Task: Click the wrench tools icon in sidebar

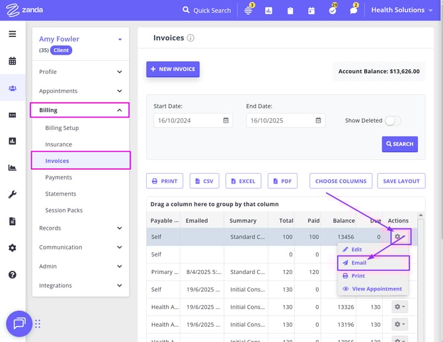Action: (13, 195)
